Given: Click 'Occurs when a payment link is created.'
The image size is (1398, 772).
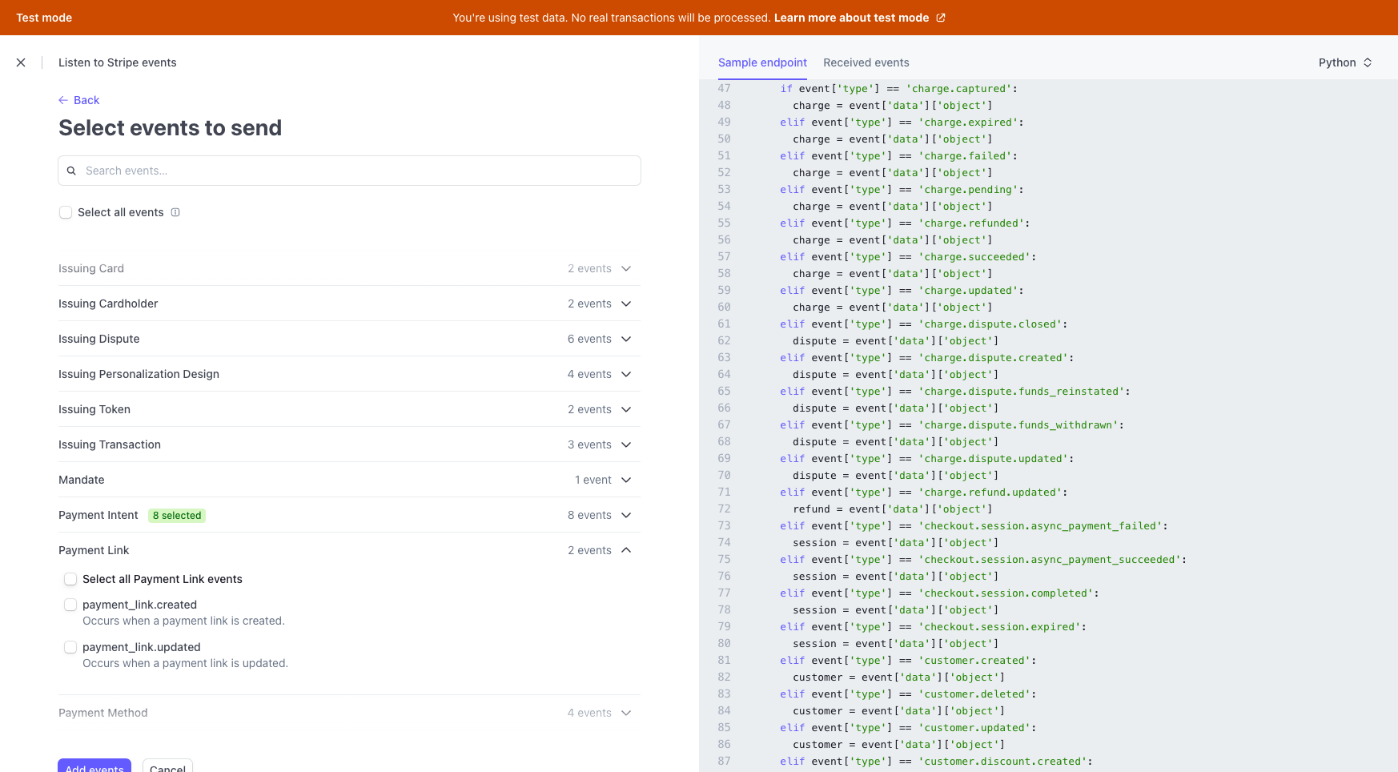Looking at the screenshot, I should click(x=183, y=621).
